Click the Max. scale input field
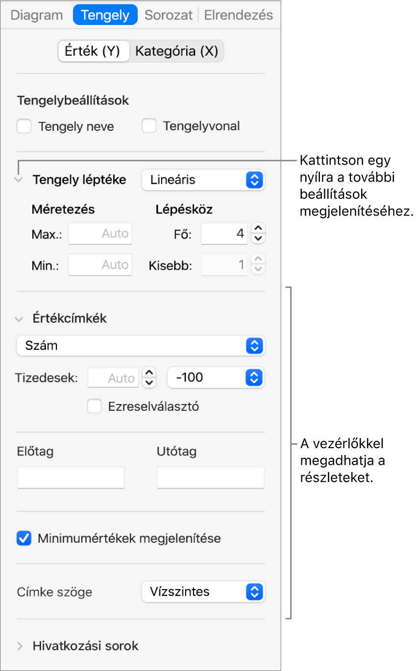Image resolution: width=416 pixels, height=671 pixels. point(100,234)
